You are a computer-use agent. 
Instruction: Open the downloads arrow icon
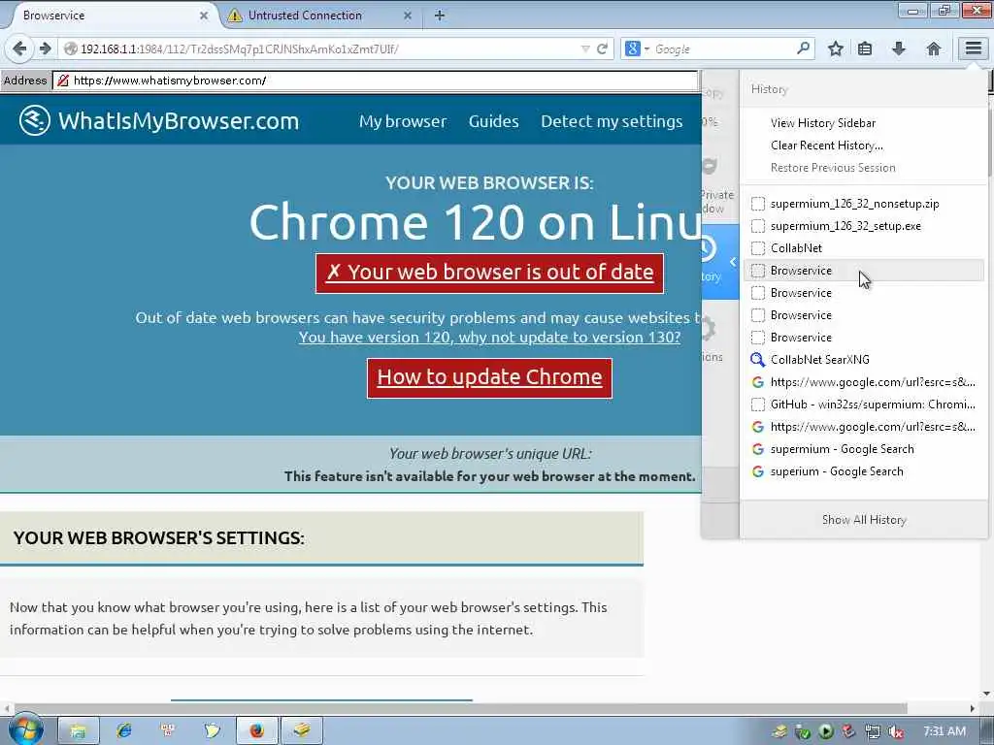pos(898,49)
